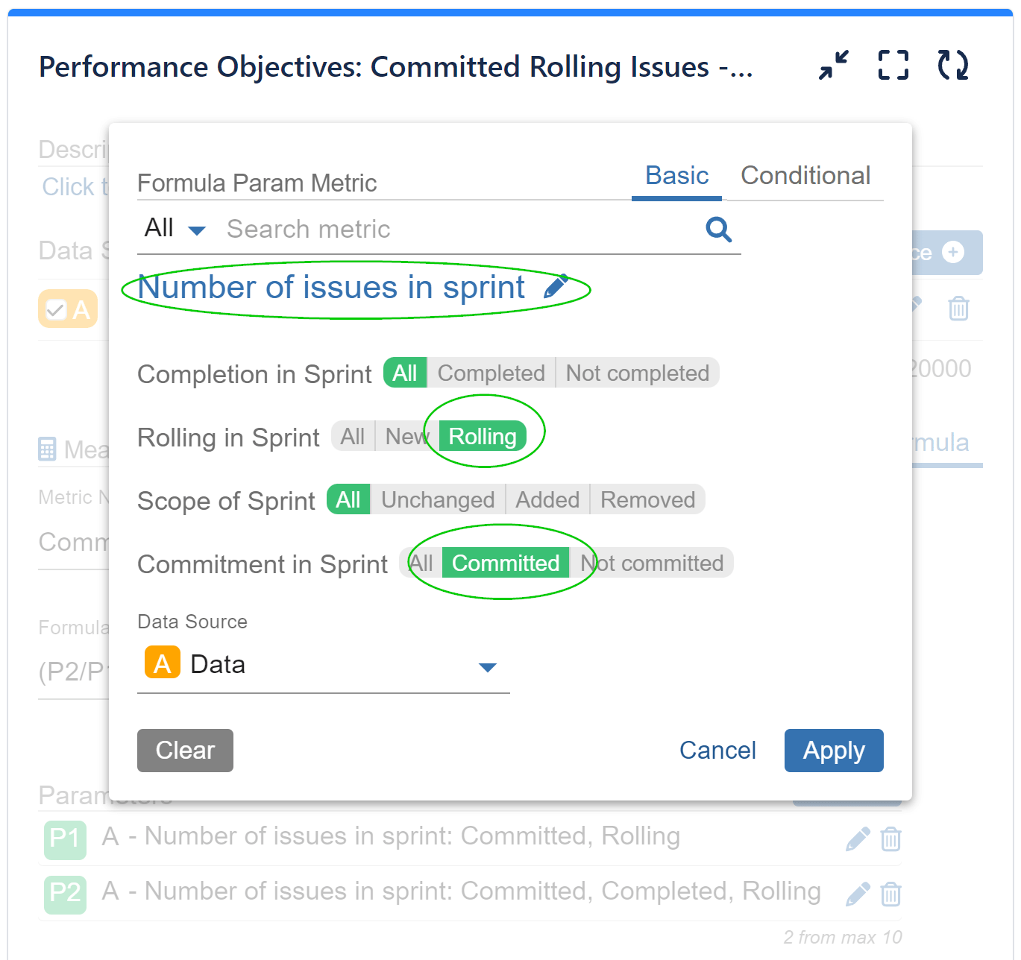The width and height of the screenshot is (1021, 960).
Task: Select Completed for Completion in Sprint
Action: (491, 373)
